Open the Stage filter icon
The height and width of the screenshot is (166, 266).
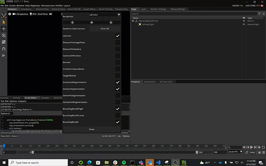click(260, 14)
